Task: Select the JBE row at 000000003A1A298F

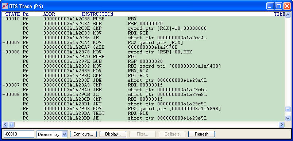Action: pos(143,80)
